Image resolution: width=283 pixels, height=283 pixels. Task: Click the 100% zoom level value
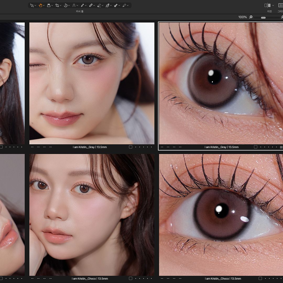242,17
